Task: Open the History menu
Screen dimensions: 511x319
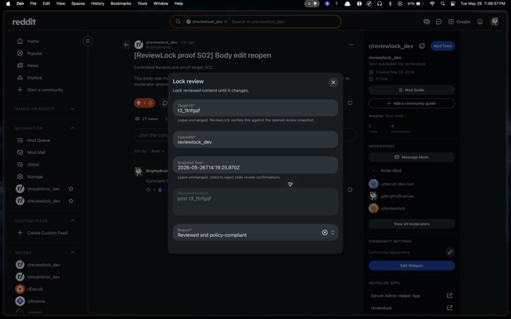Action: pyautogui.click(x=98, y=4)
